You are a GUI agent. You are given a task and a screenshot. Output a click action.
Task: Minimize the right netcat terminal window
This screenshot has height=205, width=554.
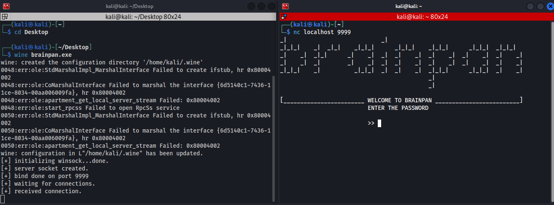pos(530,6)
